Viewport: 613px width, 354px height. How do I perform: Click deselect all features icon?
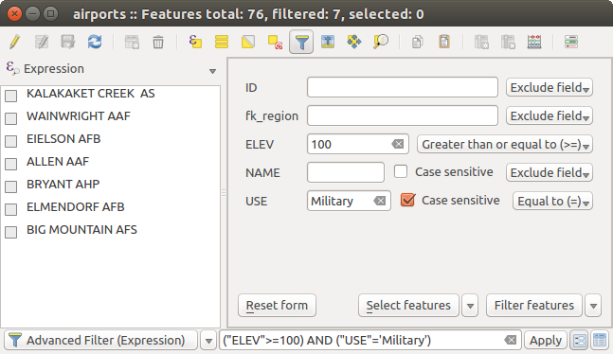tap(275, 42)
